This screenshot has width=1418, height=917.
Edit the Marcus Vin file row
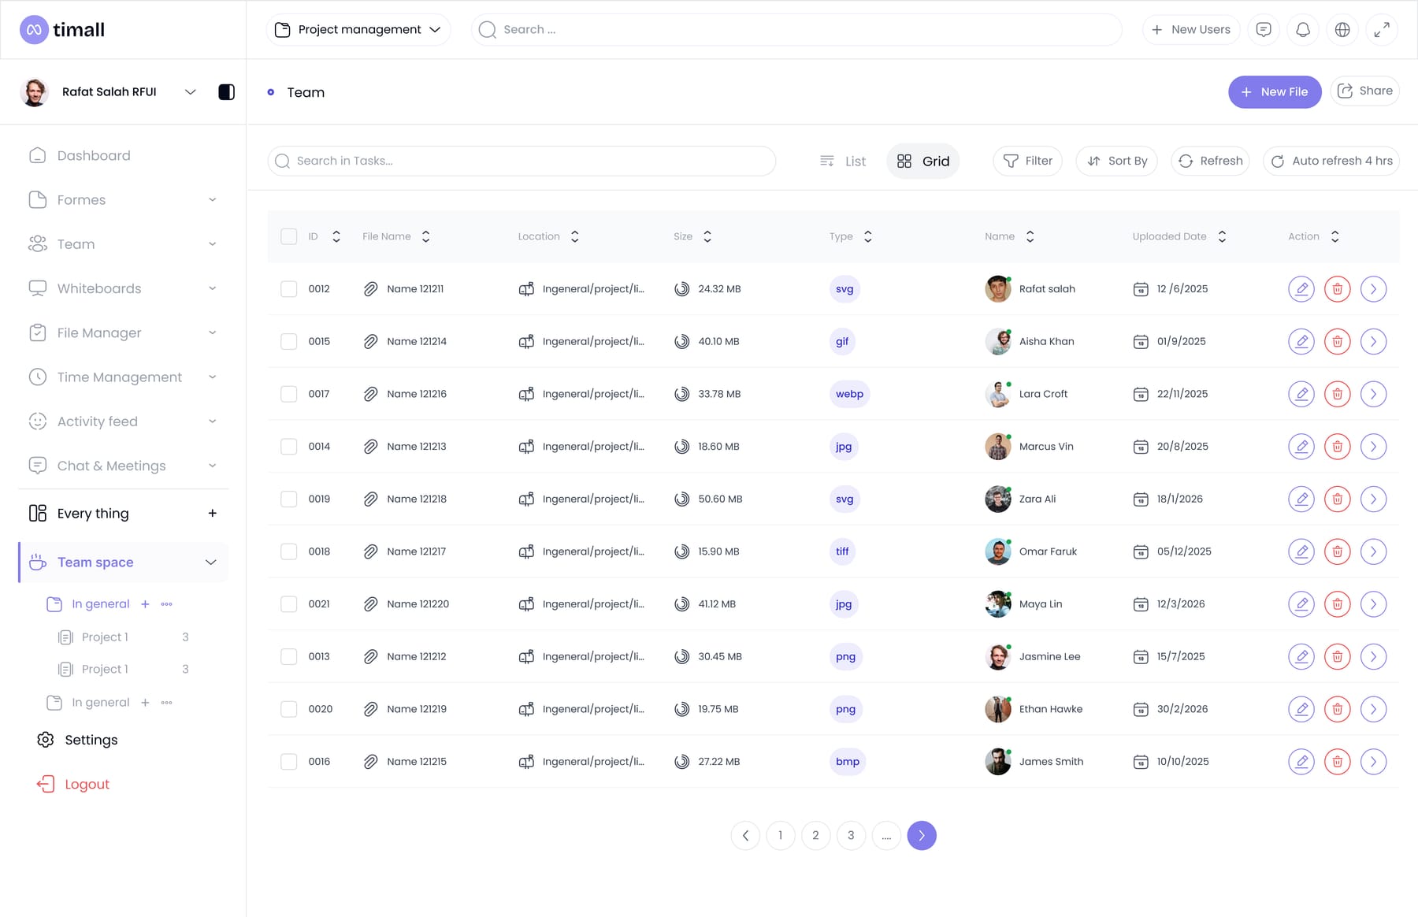1301,447
